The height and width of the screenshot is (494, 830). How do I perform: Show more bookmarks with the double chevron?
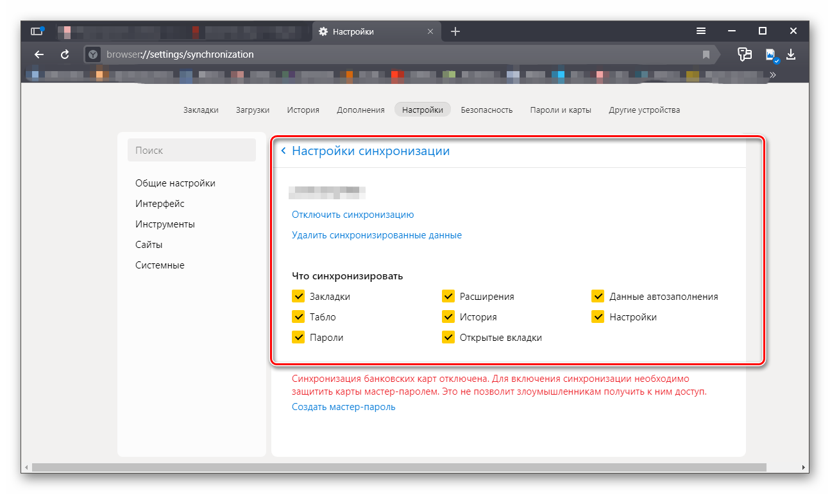773,75
